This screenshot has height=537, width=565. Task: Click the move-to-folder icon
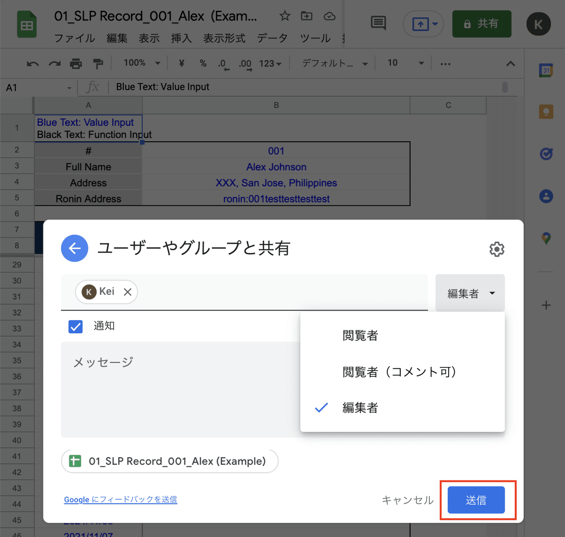point(307,16)
